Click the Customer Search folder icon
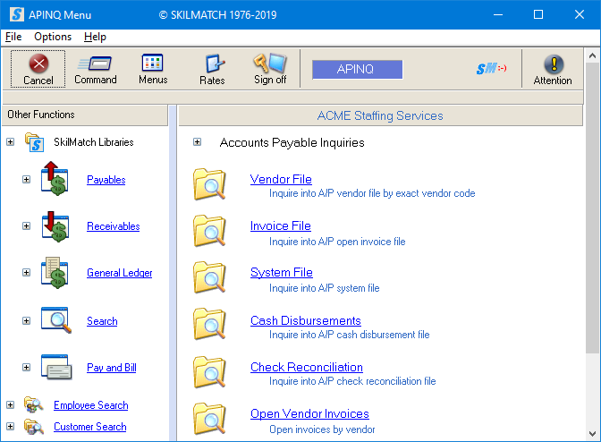This screenshot has width=601, height=442. (34, 426)
